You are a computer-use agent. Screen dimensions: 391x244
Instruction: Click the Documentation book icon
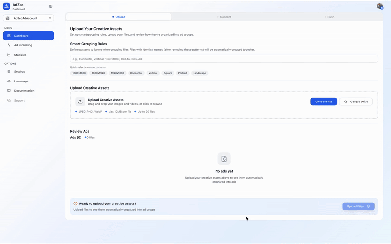click(x=9, y=91)
